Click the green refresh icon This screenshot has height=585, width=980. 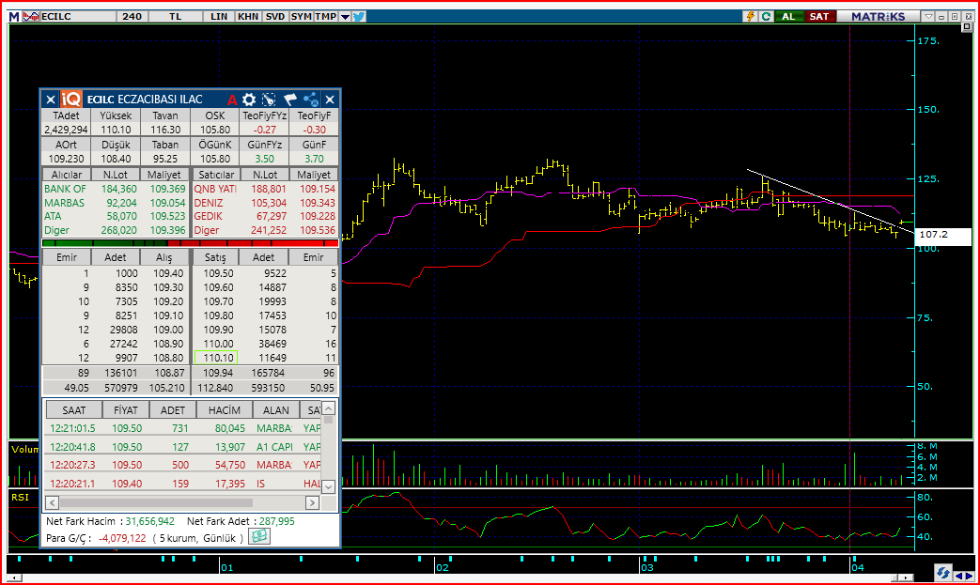point(766,16)
